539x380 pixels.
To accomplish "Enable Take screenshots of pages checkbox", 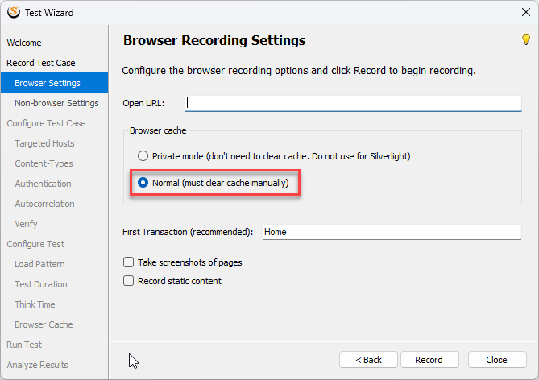I will pyautogui.click(x=128, y=262).
